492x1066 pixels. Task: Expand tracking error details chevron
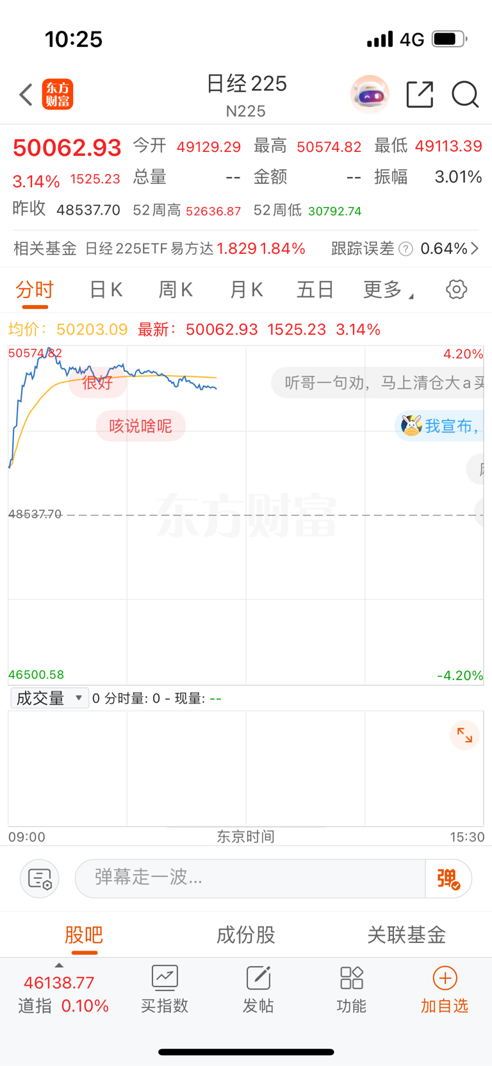(x=475, y=249)
